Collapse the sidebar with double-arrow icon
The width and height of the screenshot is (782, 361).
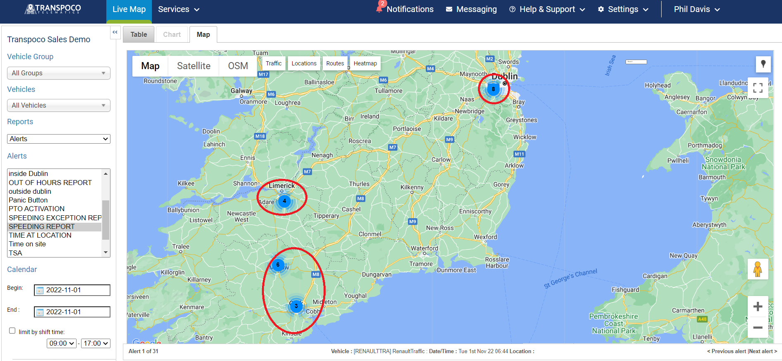(115, 32)
